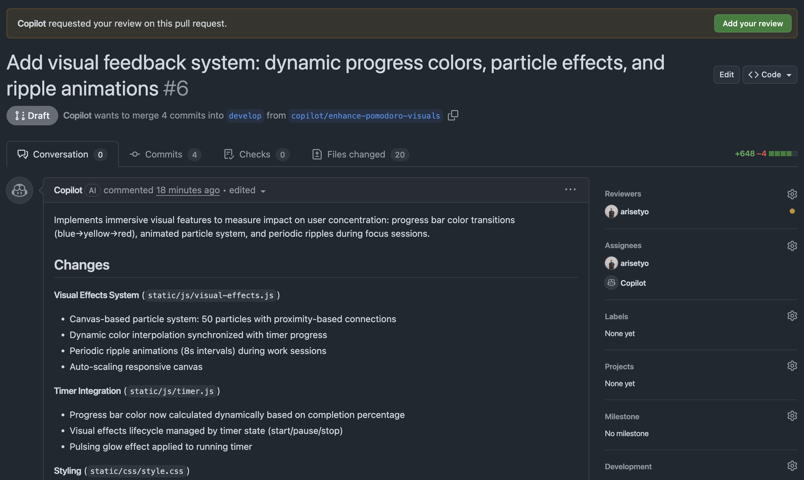
Task: Click the Edit title button
Action: tap(726, 75)
